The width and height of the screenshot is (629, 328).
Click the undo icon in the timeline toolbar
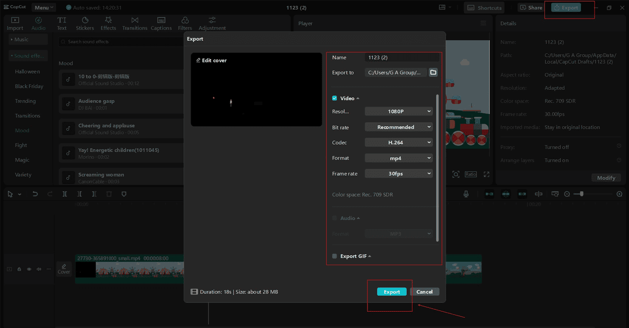(34, 194)
